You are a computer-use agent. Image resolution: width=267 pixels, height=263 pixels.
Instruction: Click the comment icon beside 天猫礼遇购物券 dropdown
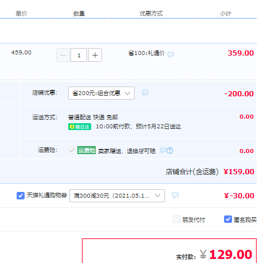pos(175,195)
